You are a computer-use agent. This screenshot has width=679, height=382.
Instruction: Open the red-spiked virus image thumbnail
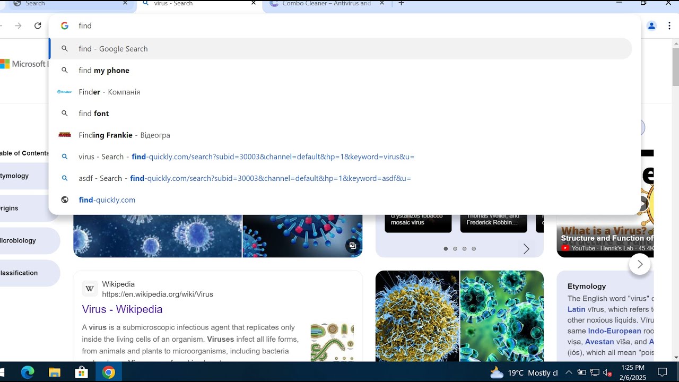(302, 236)
